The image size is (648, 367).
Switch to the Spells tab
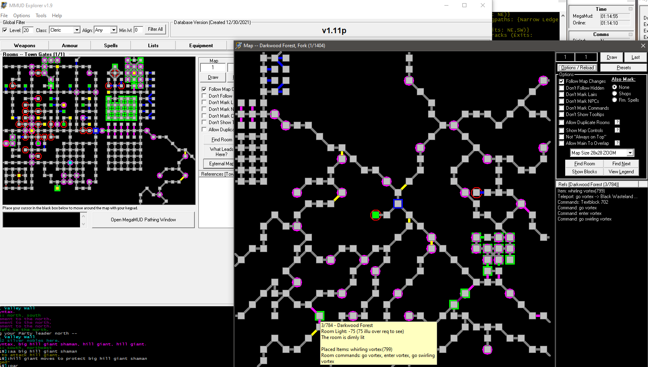point(111,46)
